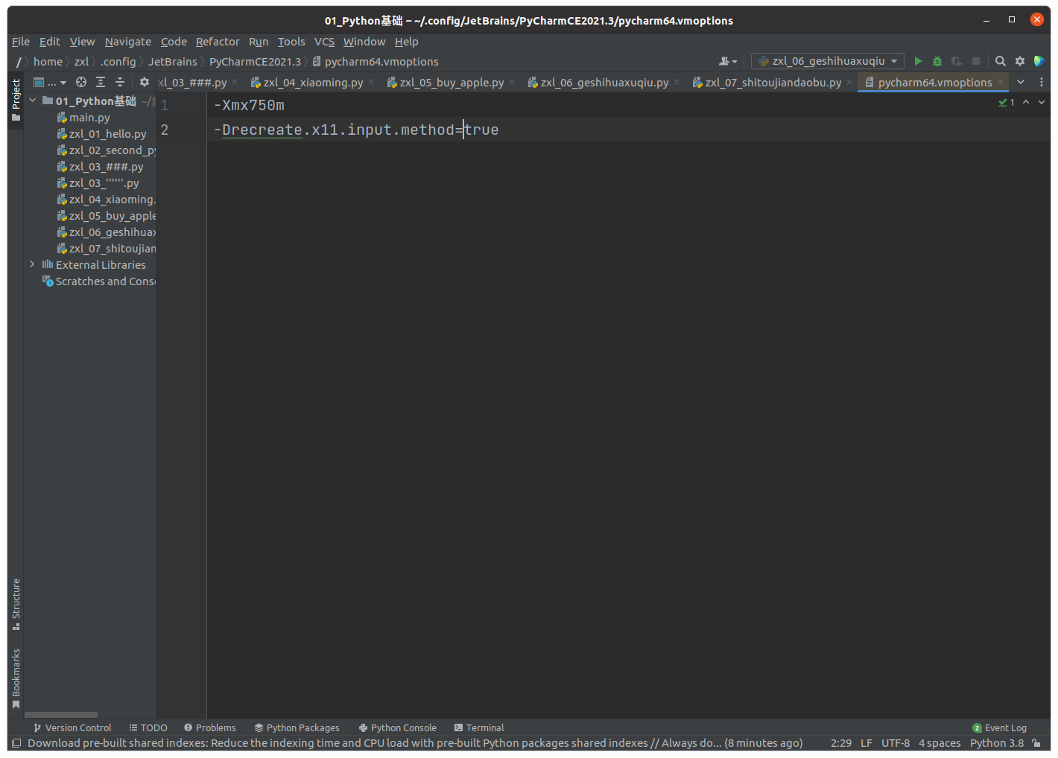Switch to zxl_07_shitoujiandaobu.py tab
Image resolution: width=1058 pixels, height=758 pixels.
[773, 83]
